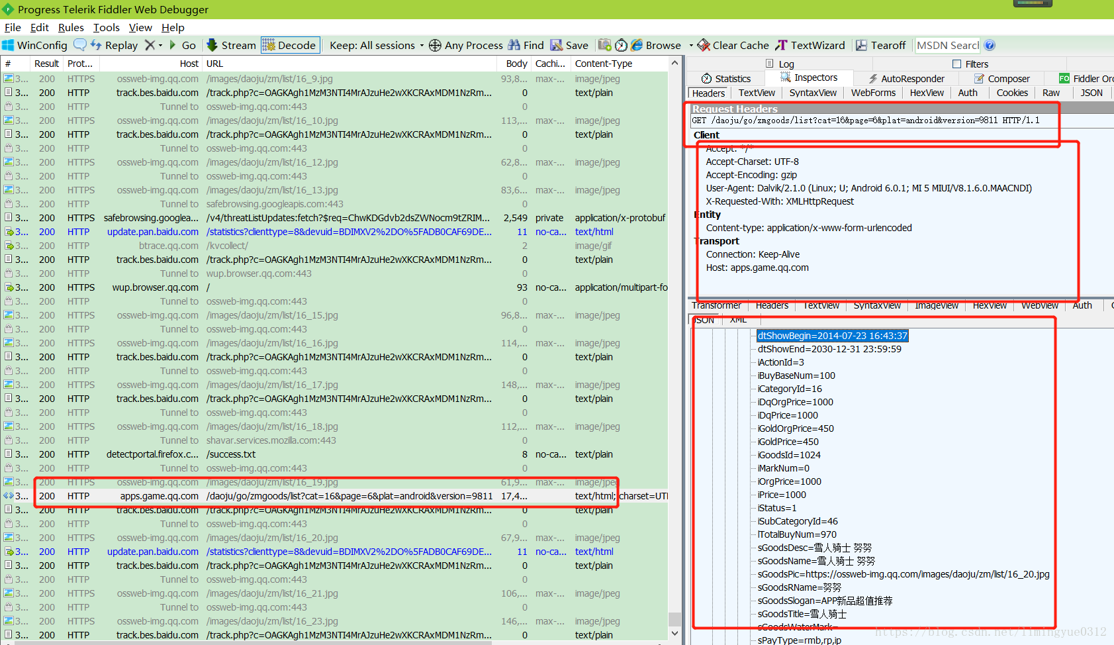Open the Statistics tab
Image resolution: width=1114 pixels, height=645 pixels.
pos(725,78)
